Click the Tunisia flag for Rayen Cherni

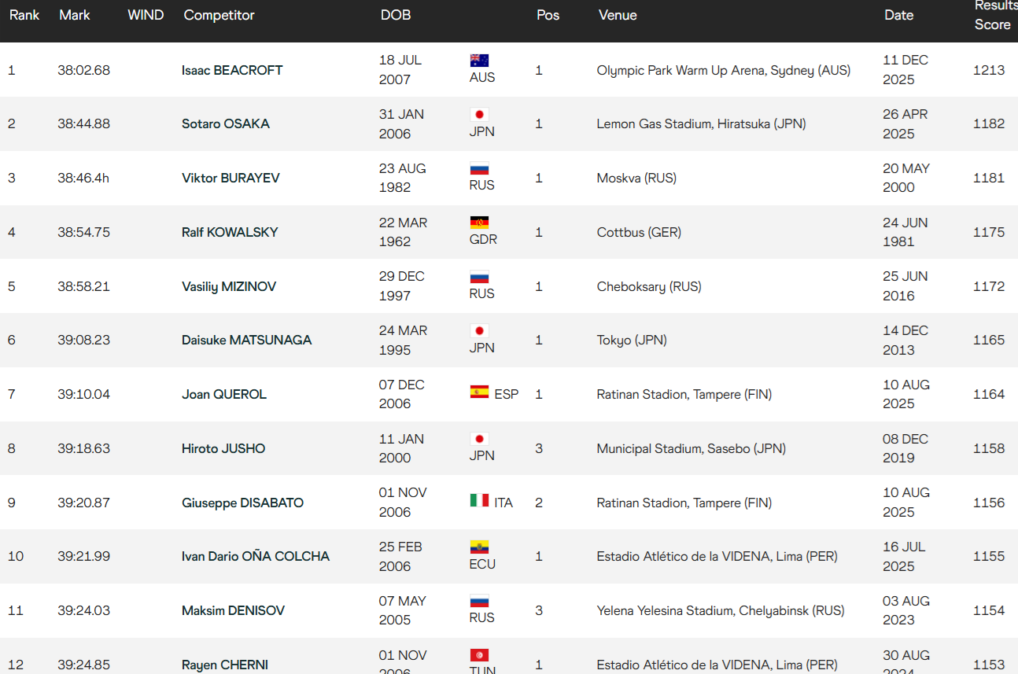[x=479, y=655]
